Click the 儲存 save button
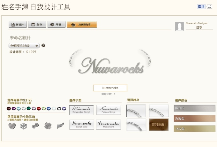The image size is (217, 147). point(37,25)
